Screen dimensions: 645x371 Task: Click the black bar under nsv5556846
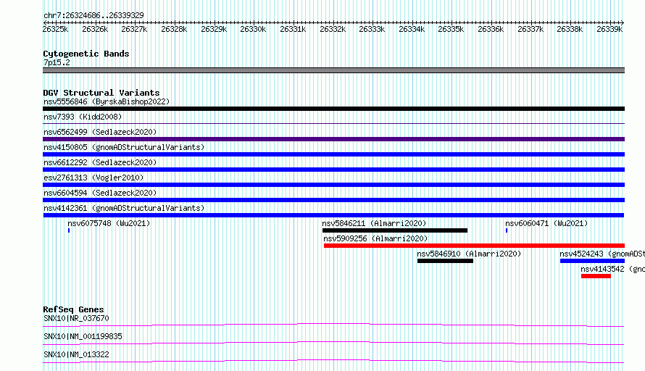point(333,109)
